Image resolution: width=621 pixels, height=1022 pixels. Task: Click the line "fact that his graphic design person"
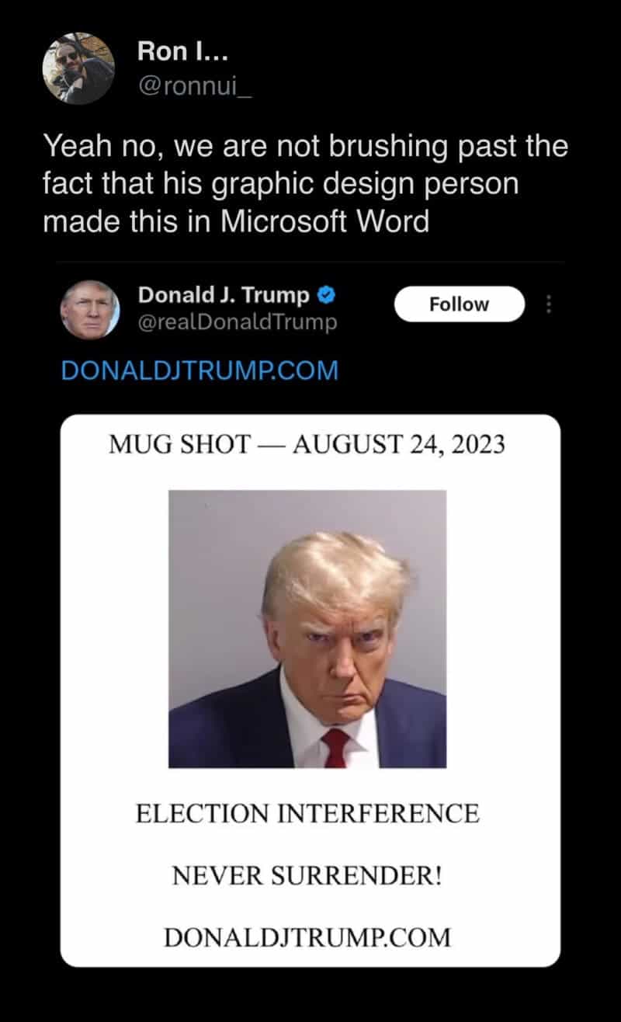[x=280, y=184]
